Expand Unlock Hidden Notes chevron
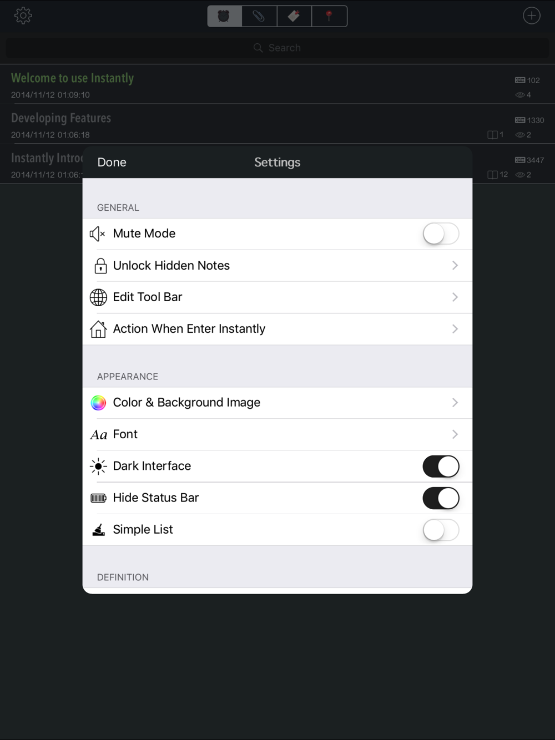The height and width of the screenshot is (740, 555). tap(455, 266)
